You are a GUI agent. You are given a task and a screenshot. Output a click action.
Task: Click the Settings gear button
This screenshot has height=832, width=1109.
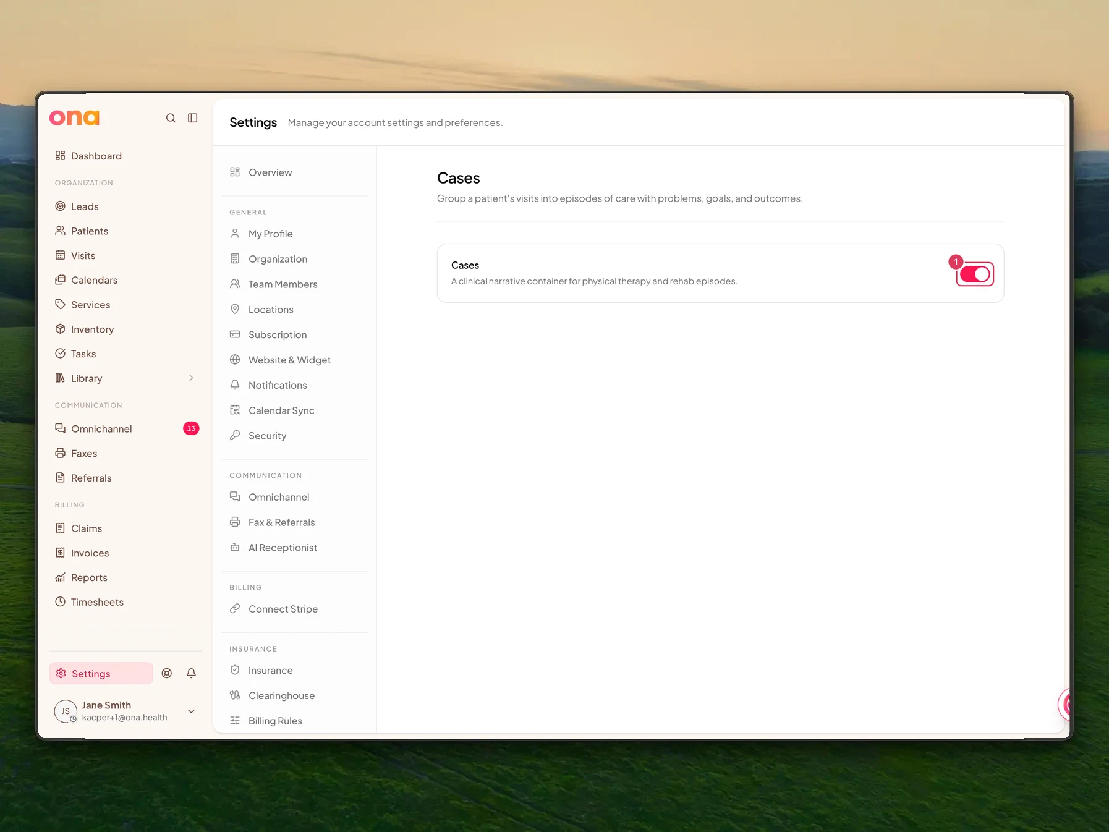tap(101, 673)
